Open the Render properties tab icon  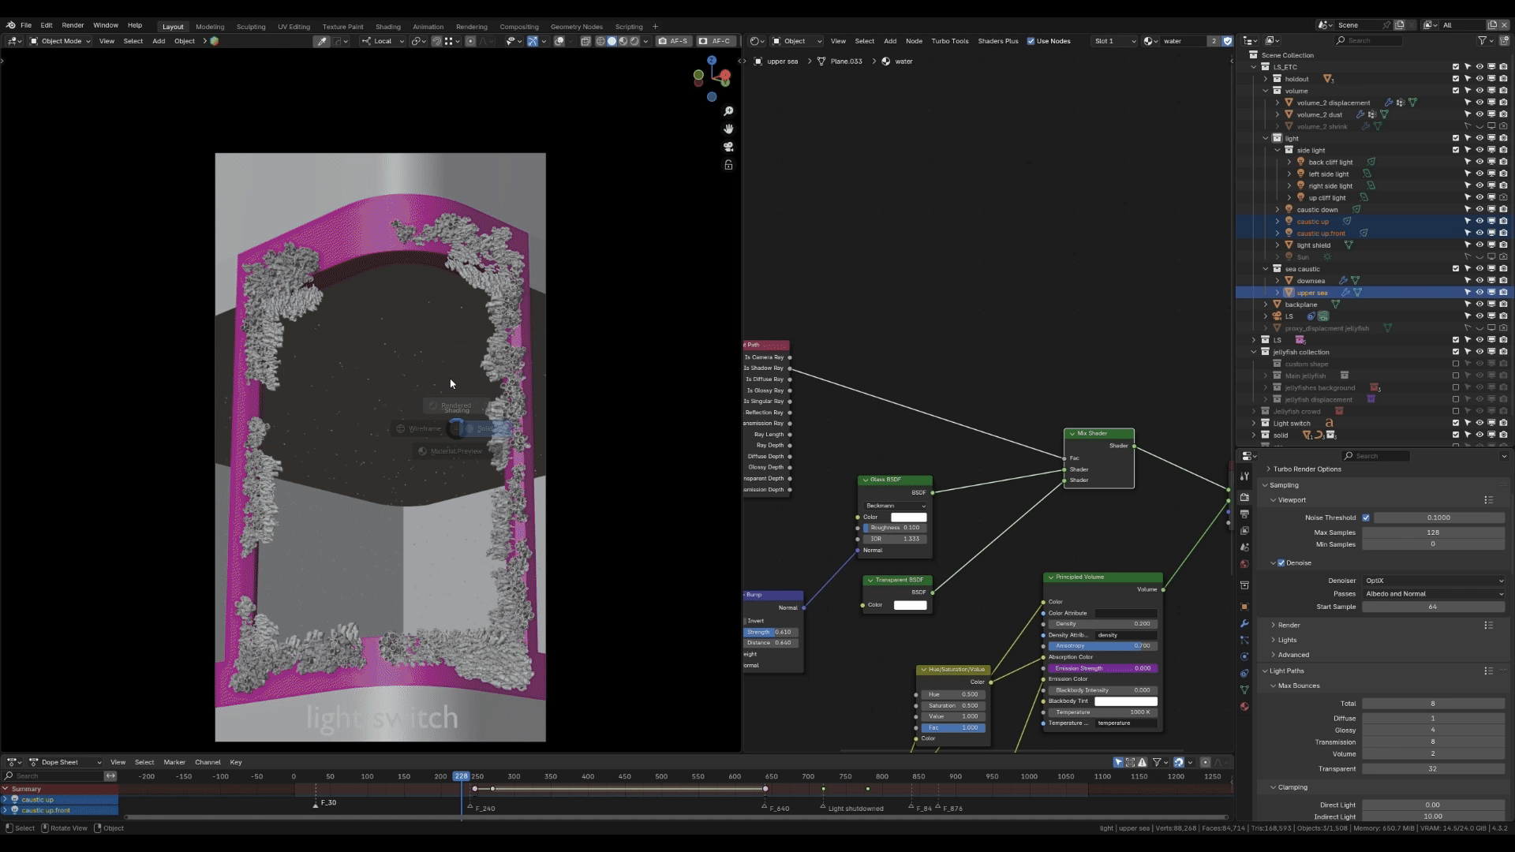tap(1244, 497)
